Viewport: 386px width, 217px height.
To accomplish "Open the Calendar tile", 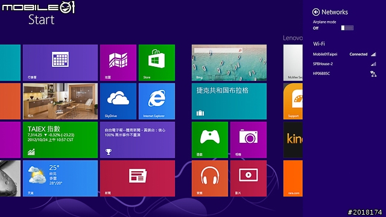I will [x=60, y=63].
